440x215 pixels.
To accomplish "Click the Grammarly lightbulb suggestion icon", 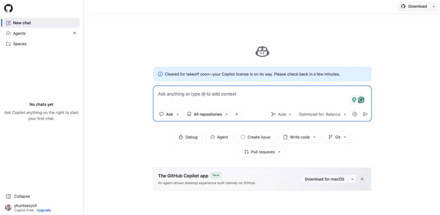I will click(354, 100).
